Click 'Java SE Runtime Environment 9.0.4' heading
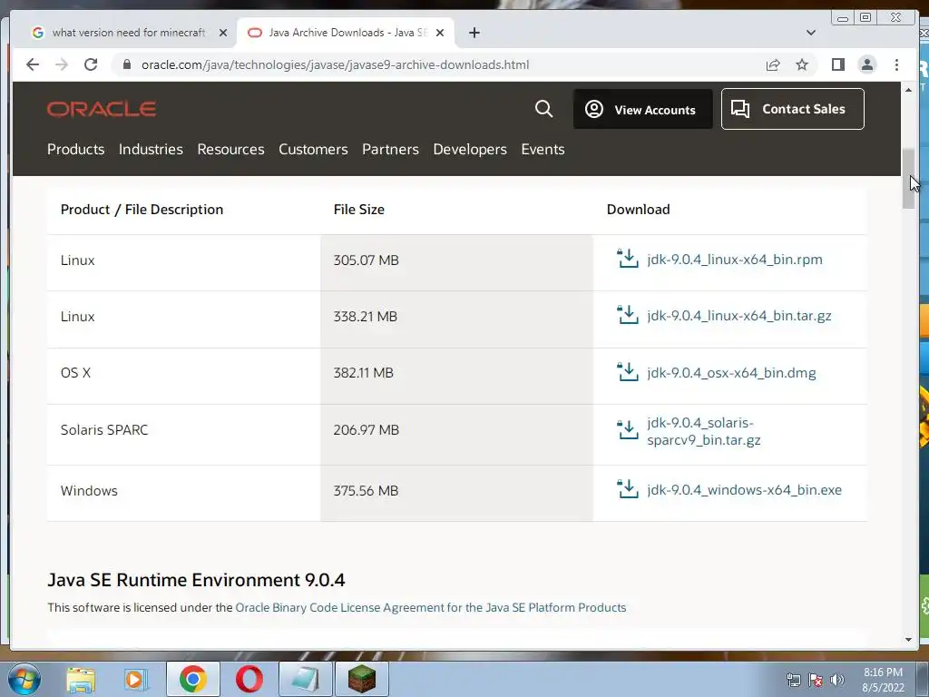 (196, 580)
